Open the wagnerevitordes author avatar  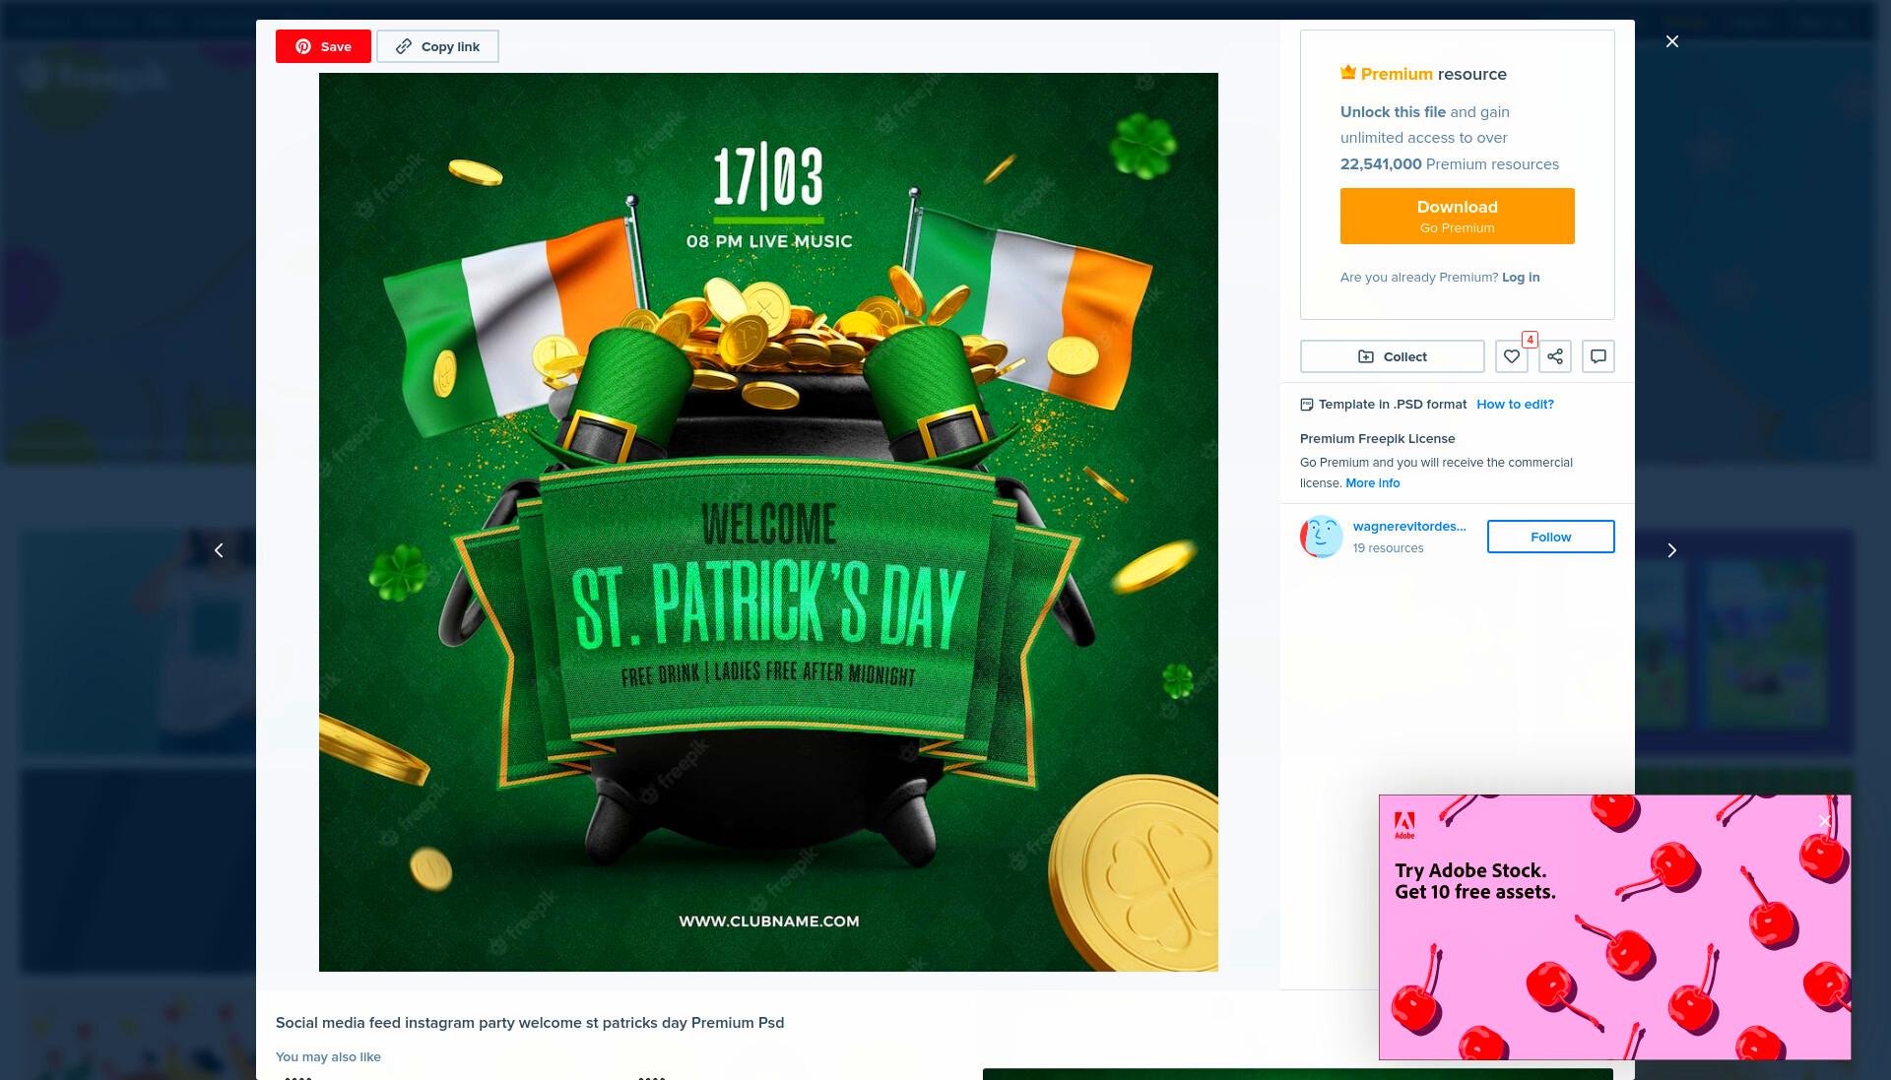click(x=1322, y=537)
